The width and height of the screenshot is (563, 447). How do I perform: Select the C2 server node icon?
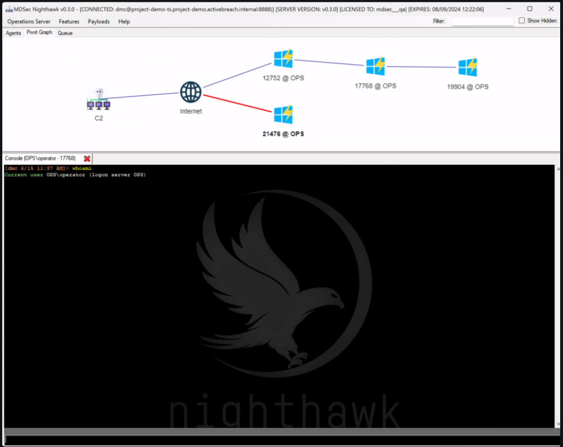(x=99, y=99)
